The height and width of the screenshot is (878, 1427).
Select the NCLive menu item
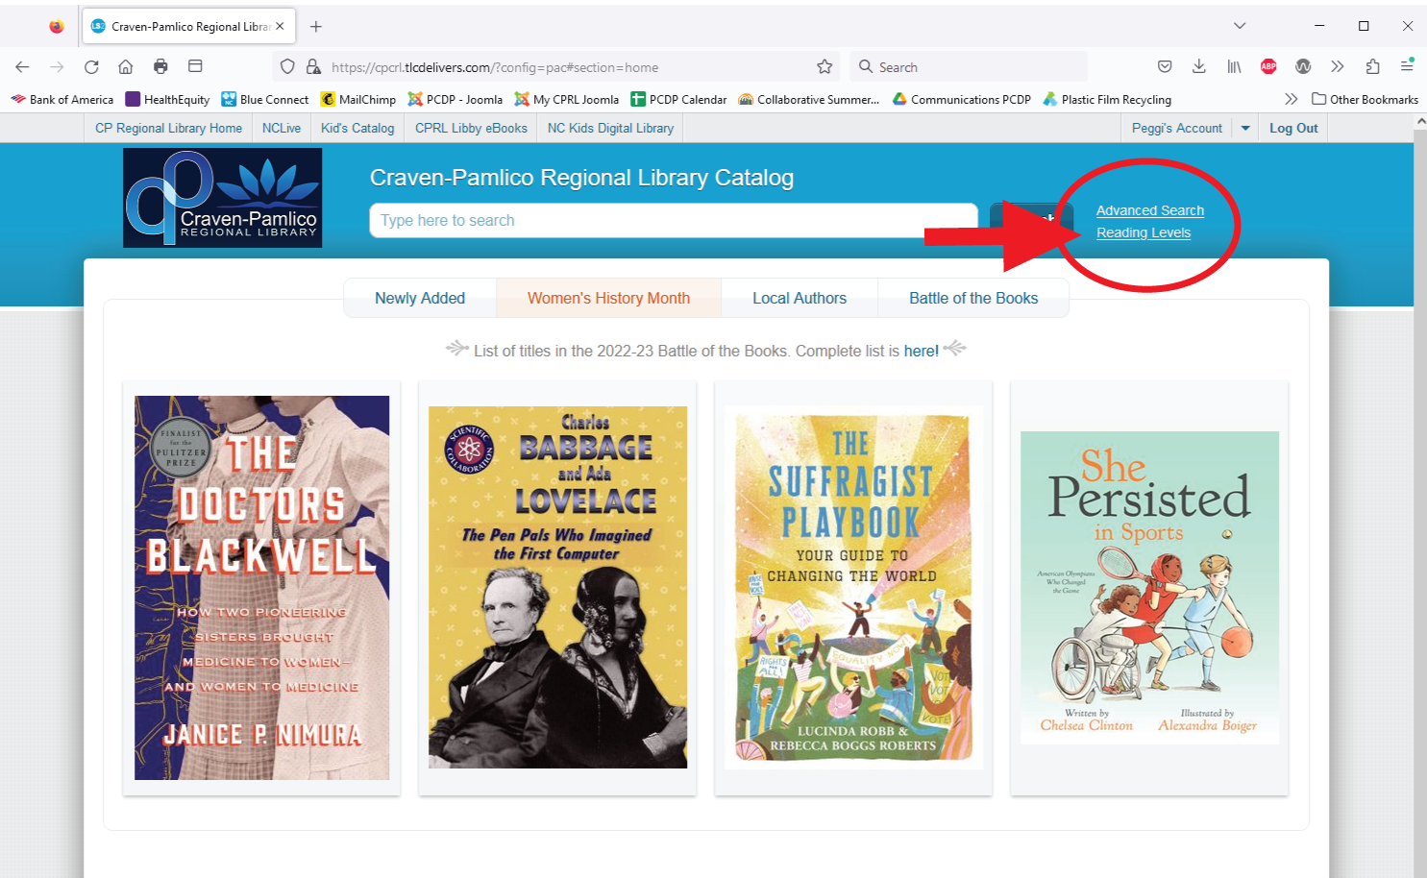[282, 128]
